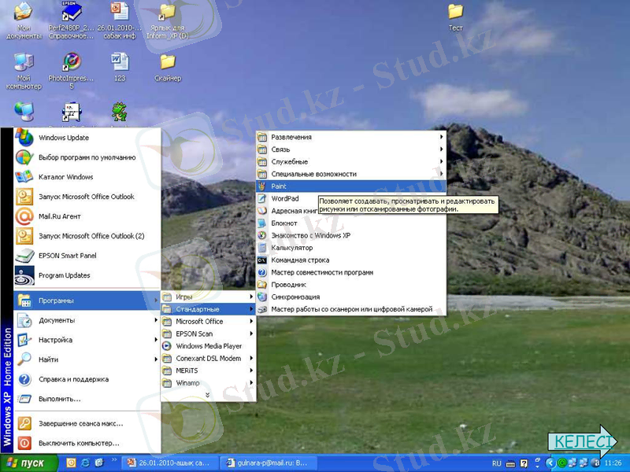Select Проводник in the Standard submenu
Screen dimensions: 630x472
(x=288, y=285)
